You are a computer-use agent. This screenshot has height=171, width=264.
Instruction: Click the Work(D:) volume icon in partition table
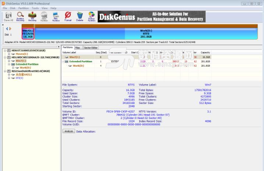(x=70, y=66)
